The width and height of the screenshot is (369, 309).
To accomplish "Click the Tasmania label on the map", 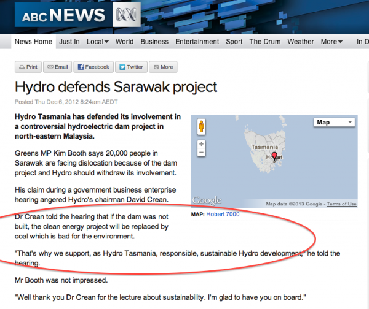I will pos(264,147).
